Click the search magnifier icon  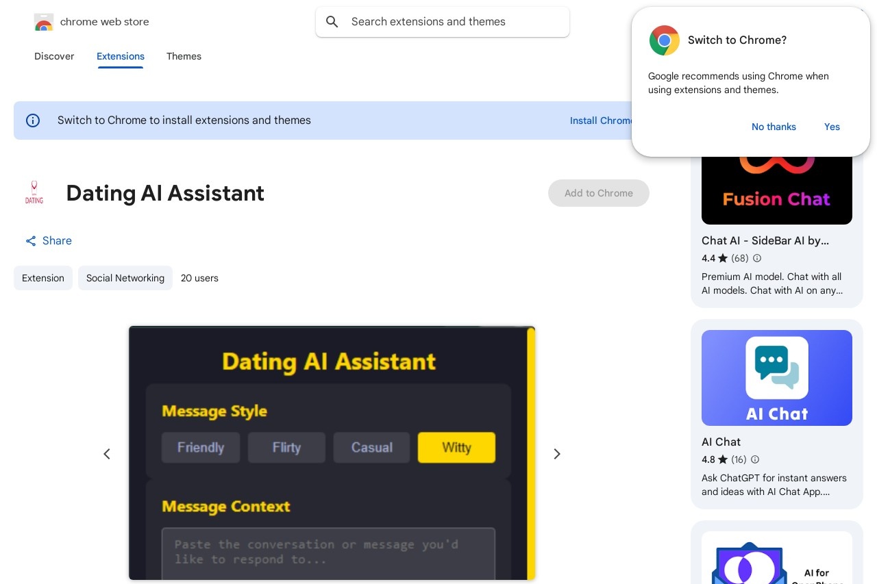pos(332,22)
